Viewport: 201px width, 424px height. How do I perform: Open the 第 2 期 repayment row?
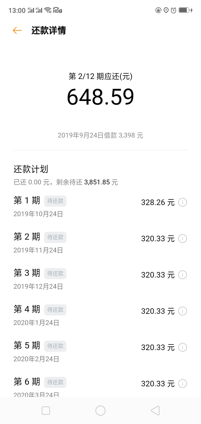point(100,243)
